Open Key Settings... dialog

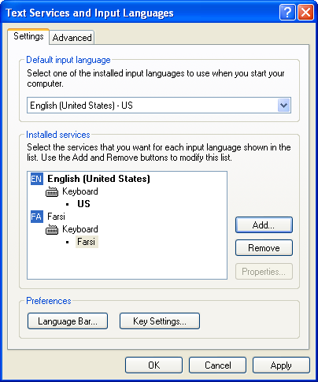click(160, 321)
